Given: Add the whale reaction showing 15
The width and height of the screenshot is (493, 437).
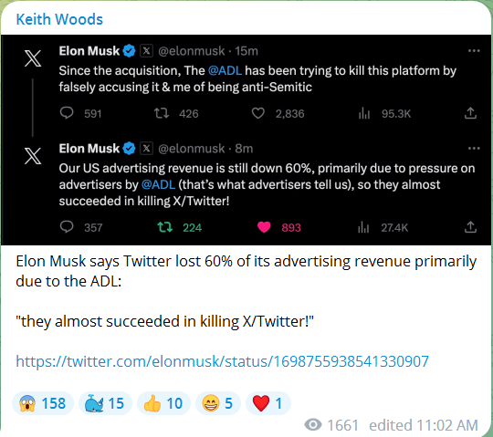Looking at the screenshot, I should click(x=105, y=403).
